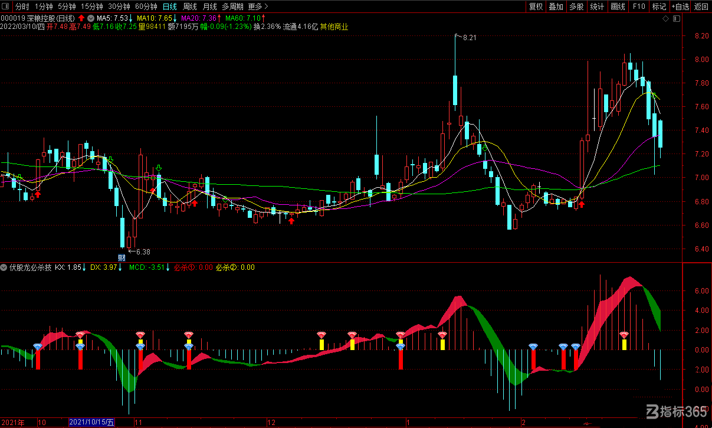Click the 财 financial marker icon
Image resolution: width=712 pixels, height=428 pixels.
pos(122,257)
